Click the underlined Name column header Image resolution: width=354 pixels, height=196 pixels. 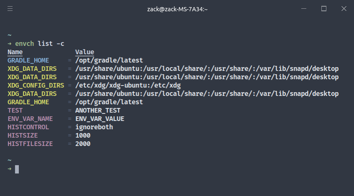pyautogui.click(x=15, y=52)
